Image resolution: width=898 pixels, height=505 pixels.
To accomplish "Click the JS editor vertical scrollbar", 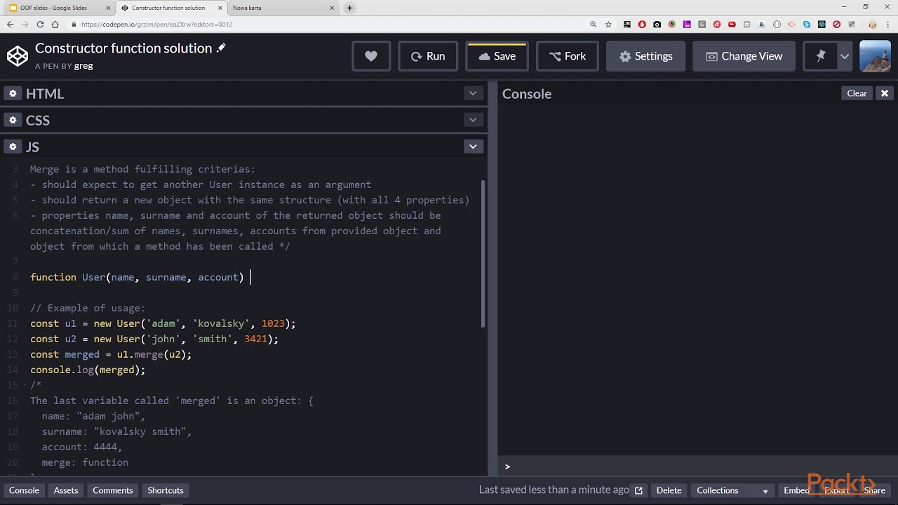I will (483, 253).
